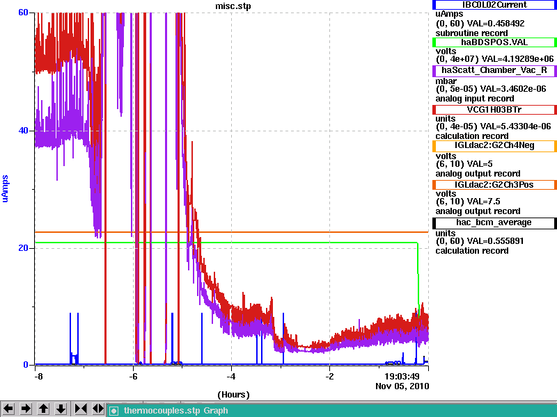Click the x-axis tick label -8

[x=38, y=376]
